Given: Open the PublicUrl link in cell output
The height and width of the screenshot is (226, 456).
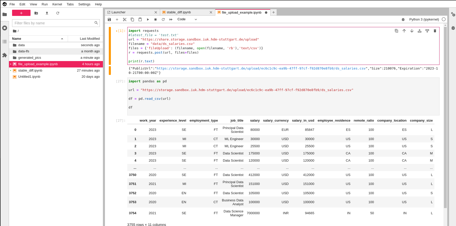Looking at the screenshot, I should click(261, 68).
